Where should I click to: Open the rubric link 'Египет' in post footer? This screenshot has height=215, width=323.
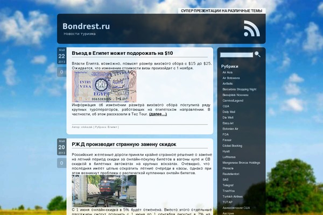pyautogui.click(x=113, y=127)
